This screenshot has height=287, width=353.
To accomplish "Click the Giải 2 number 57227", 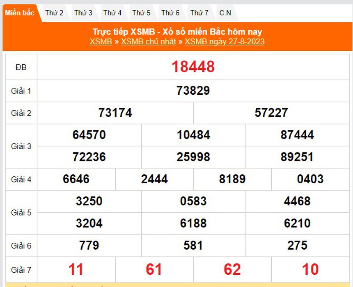I will [271, 113].
